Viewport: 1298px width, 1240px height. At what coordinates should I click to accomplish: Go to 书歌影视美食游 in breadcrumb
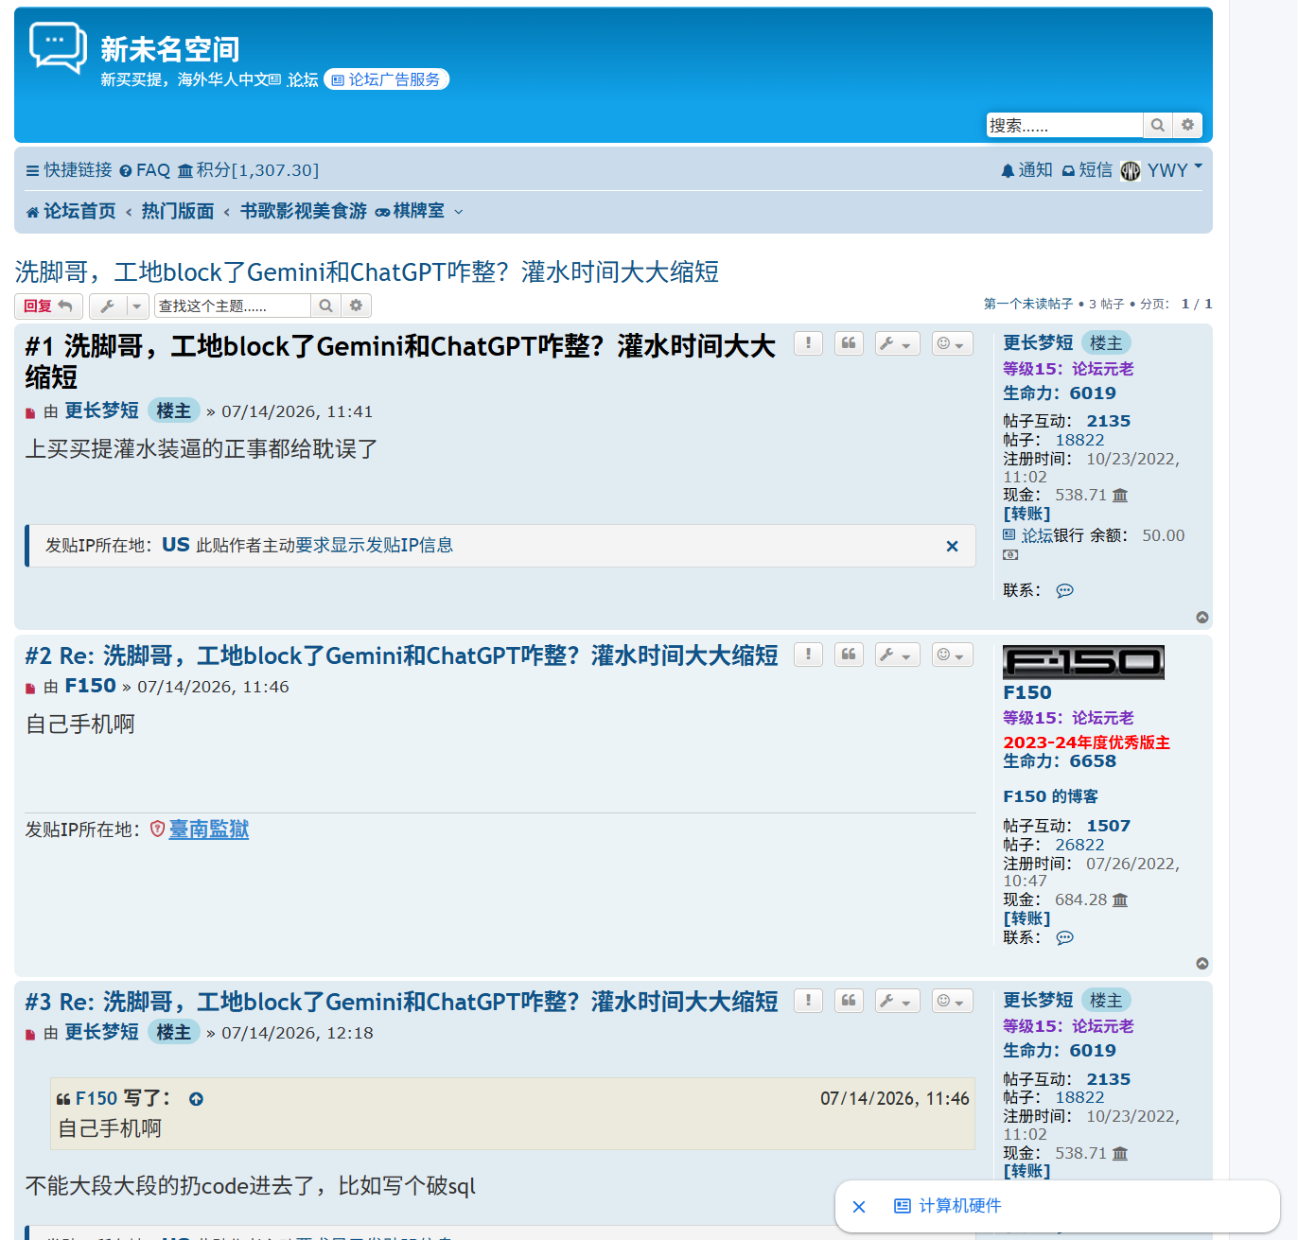[x=304, y=211]
